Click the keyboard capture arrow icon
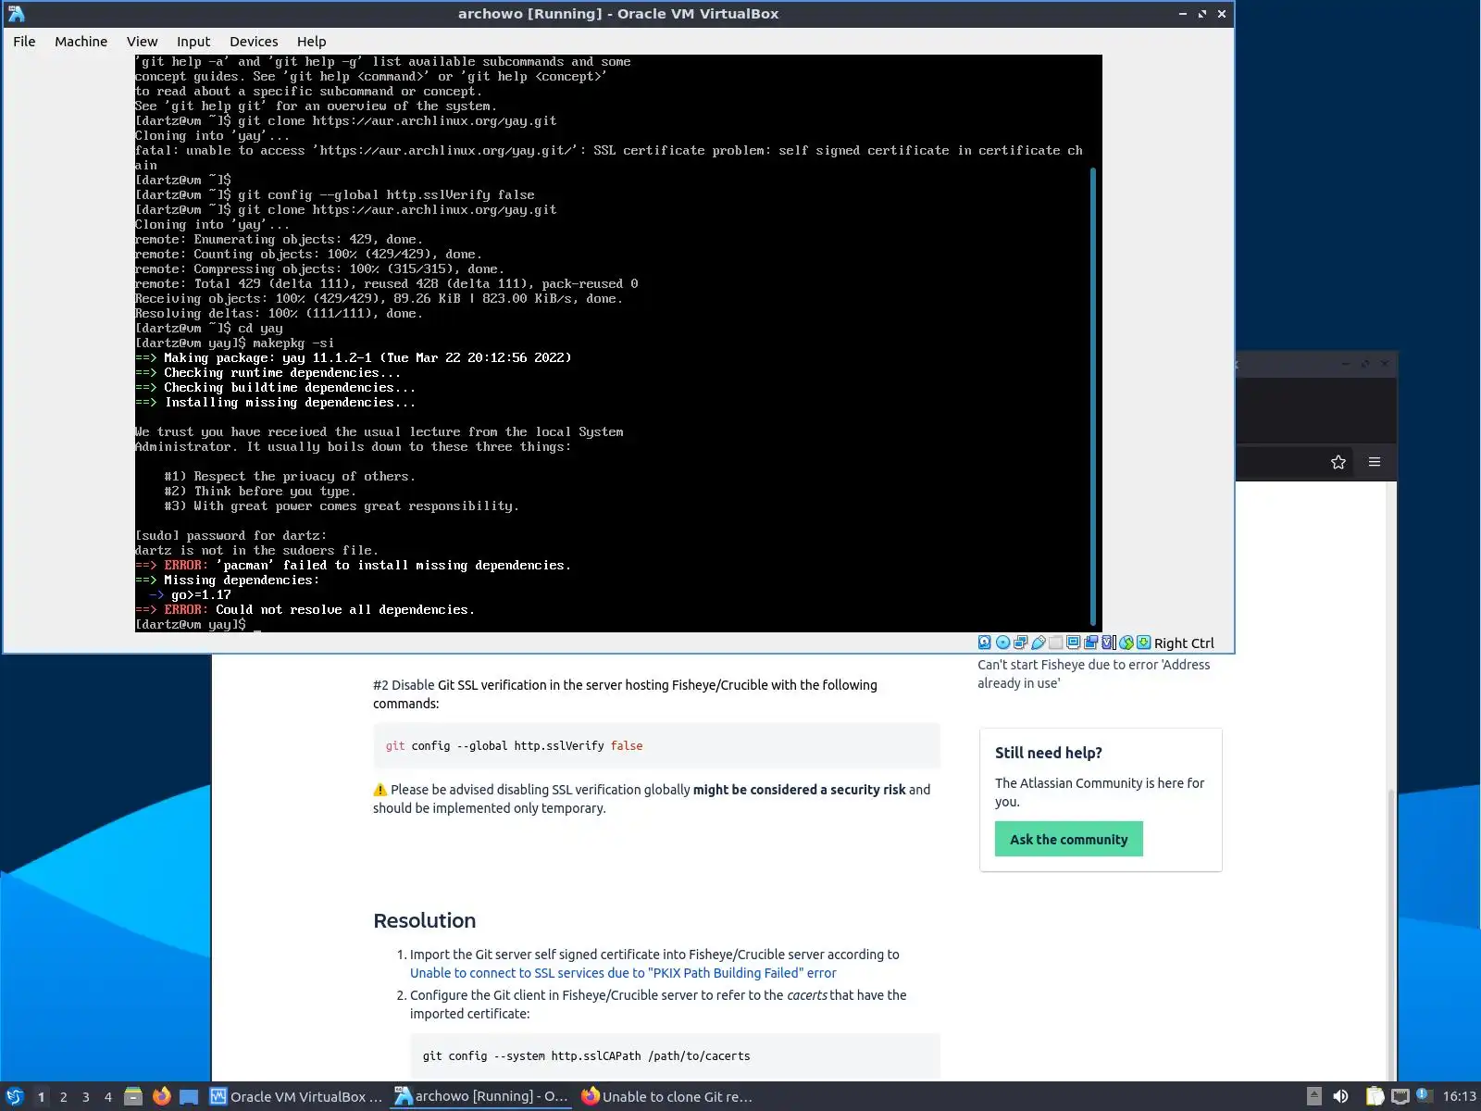Screen dimensions: 1481x1111 pos(1143,643)
